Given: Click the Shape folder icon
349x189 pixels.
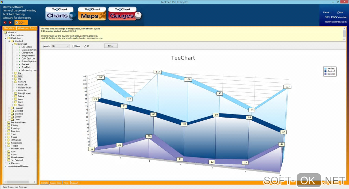Looking at the screenshot, I should click(x=16, y=105).
